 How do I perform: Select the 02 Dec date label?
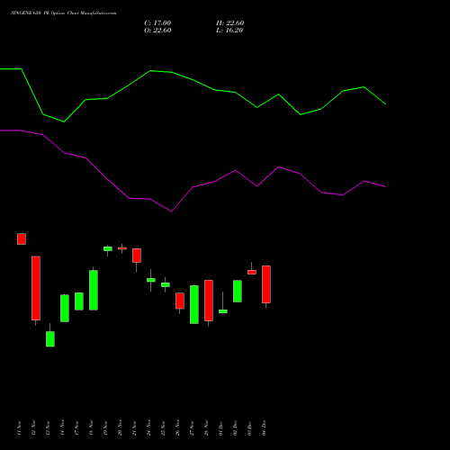235,427
